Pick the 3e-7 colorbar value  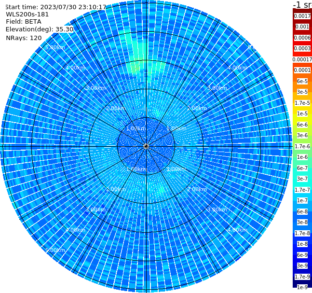pyautogui.click(x=302, y=179)
